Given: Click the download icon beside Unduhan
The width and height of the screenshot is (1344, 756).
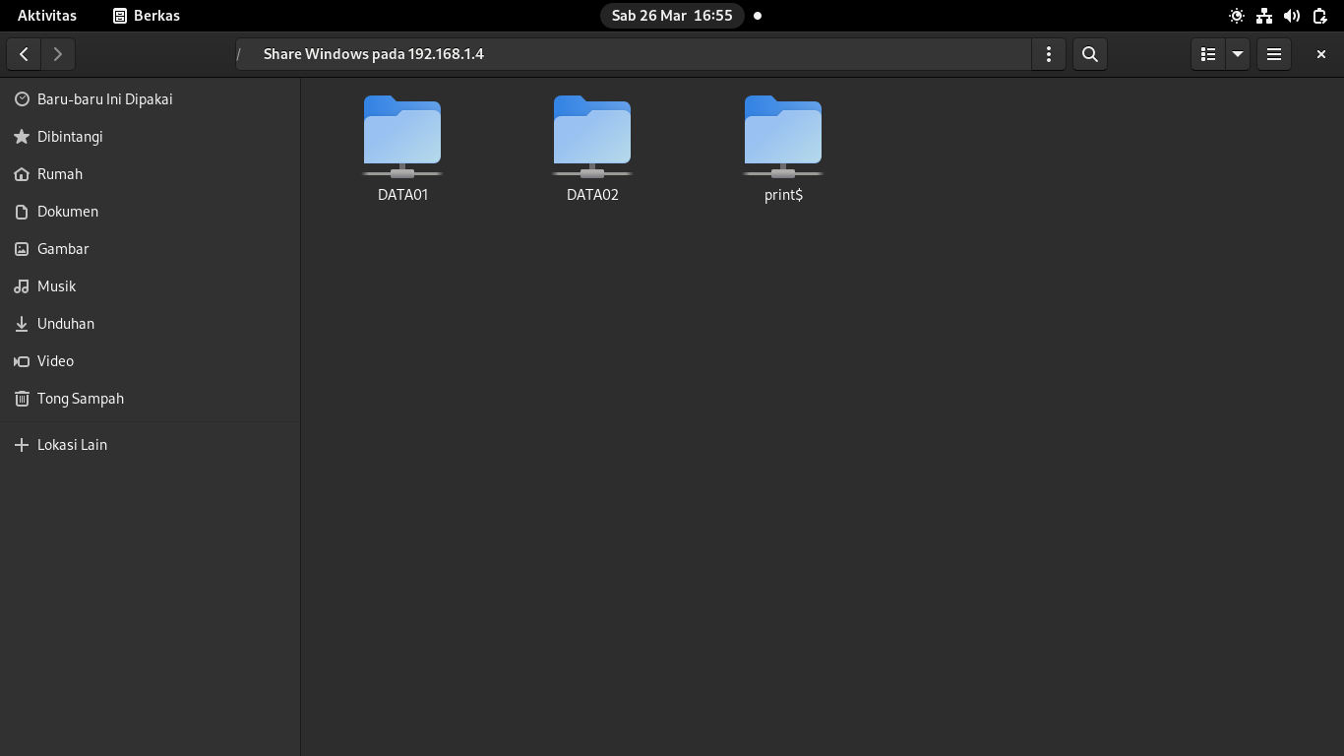Looking at the screenshot, I should [x=22, y=324].
